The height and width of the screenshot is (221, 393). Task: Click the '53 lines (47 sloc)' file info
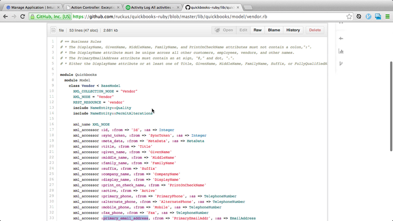(83, 30)
